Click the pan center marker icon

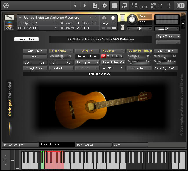[139, 29]
